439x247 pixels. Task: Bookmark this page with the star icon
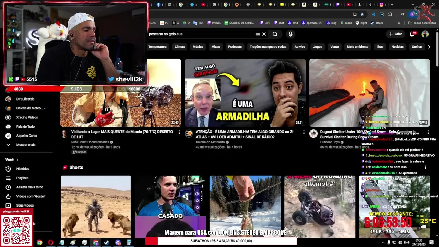click(362, 14)
